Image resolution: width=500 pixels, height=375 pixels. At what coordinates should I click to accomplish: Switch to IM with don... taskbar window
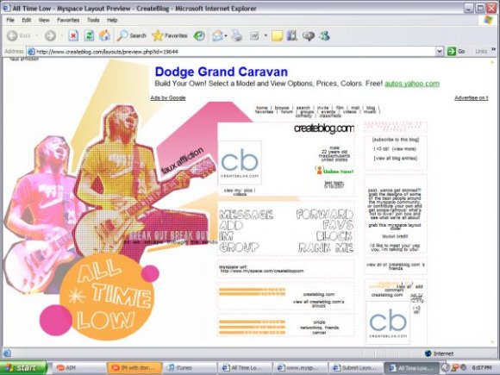pos(134,367)
